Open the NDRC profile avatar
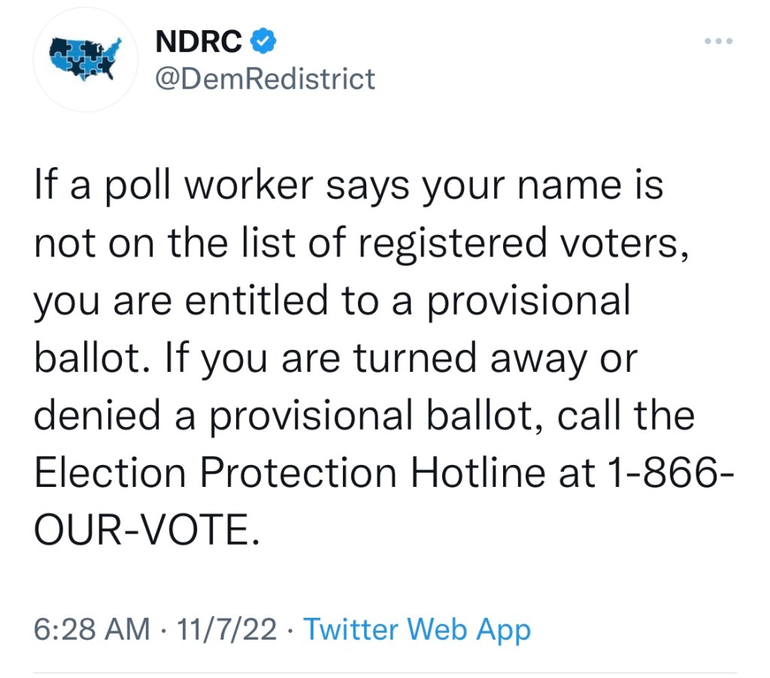770x678 pixels. click(84, 62)
